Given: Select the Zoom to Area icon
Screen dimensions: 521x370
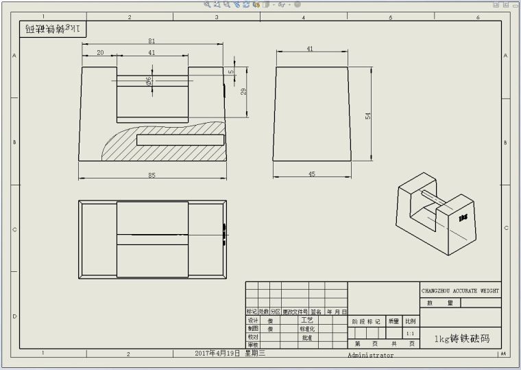Looking at the screenshot, I should [x=217, y=4].
